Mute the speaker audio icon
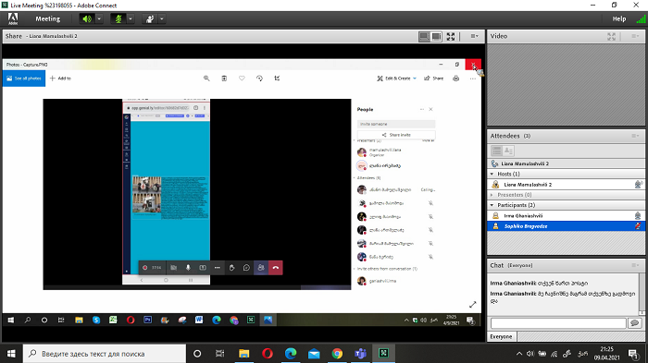 [x=87, y=19]
